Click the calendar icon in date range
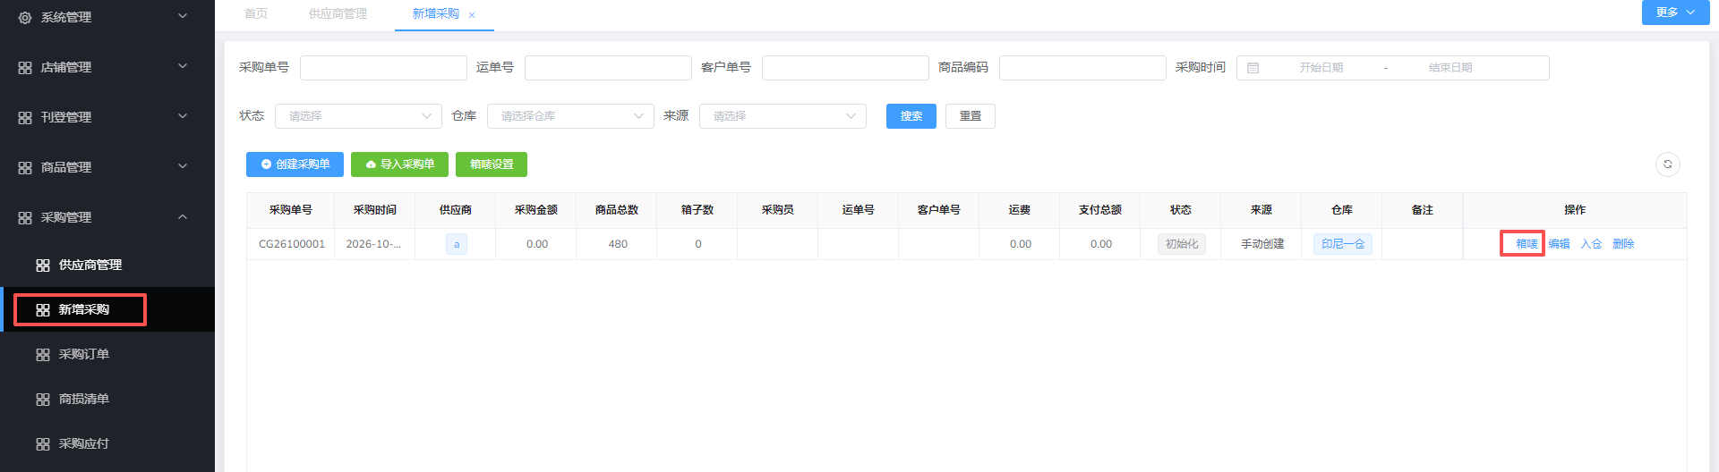1719x472 pixels. click(1253, 68)
